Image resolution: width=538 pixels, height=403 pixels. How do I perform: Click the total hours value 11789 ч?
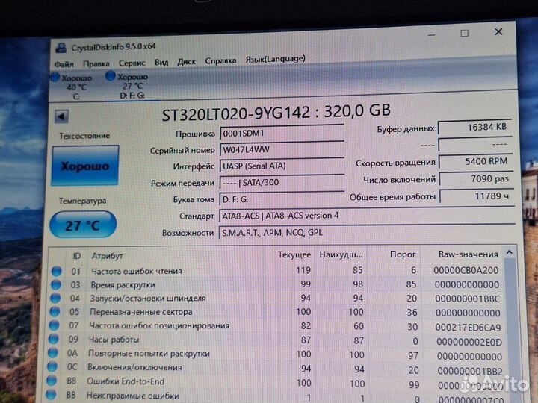(477, 196)
